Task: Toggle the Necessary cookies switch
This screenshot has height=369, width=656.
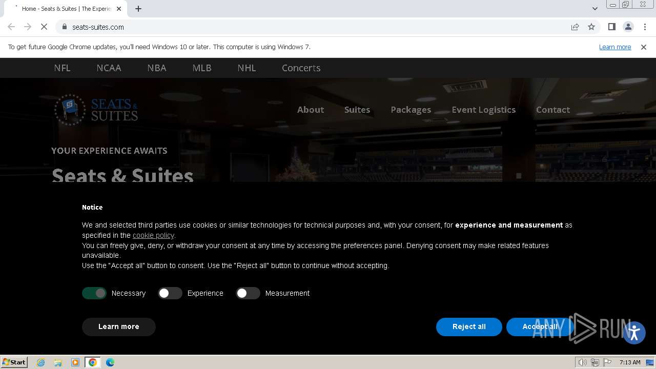Action: click(x=94, y=293)
